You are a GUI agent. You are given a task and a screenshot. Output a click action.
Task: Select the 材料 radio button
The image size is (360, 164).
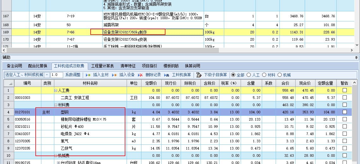pos(264,75)
